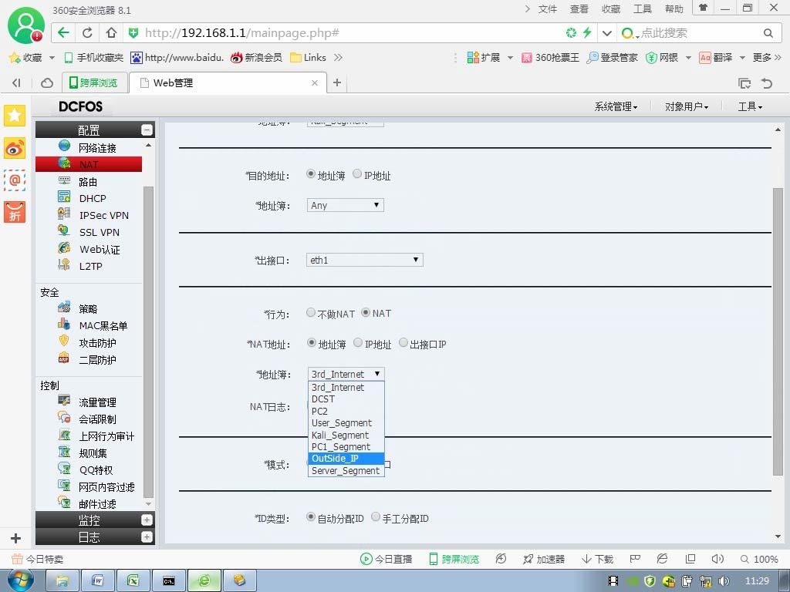Open the baidu bookmark link
The width and height of the screenshot is (790, 592).
[177, 57]
